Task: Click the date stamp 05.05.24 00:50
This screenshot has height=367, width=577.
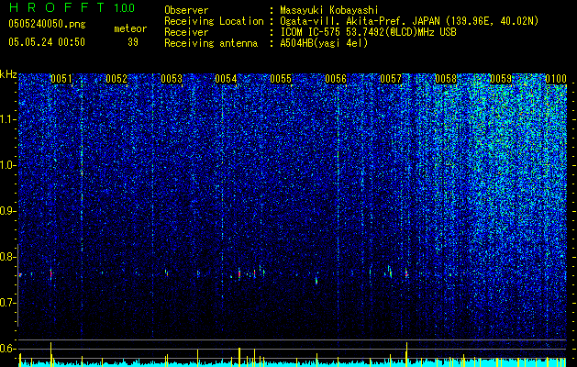Action: 47,42
